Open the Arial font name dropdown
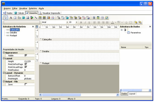This screenshot has height=102, width=154. tap(67, 22)
